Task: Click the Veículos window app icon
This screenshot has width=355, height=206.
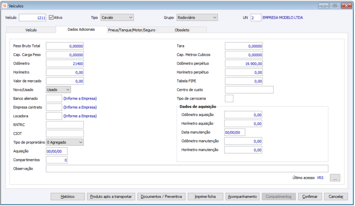Action: (x=4, y=6)
